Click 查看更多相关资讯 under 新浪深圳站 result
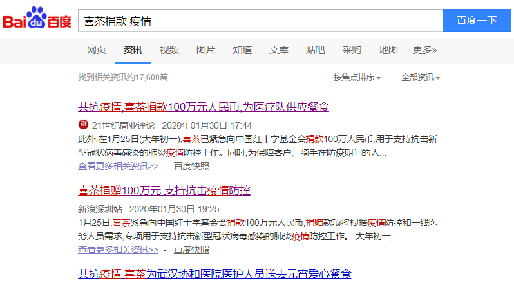This screenshot has height=283, width=514. pyautogui.click(x=119, y=250)
